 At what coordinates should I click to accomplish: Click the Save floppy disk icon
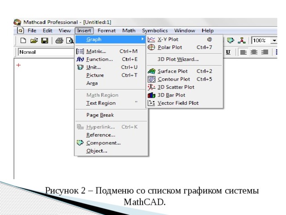tap(45, 40)
